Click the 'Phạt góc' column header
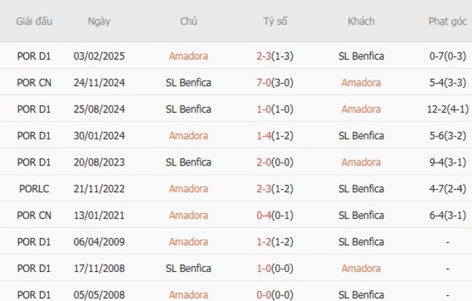Viewport: 472px width, 301px height. point(448,21)
